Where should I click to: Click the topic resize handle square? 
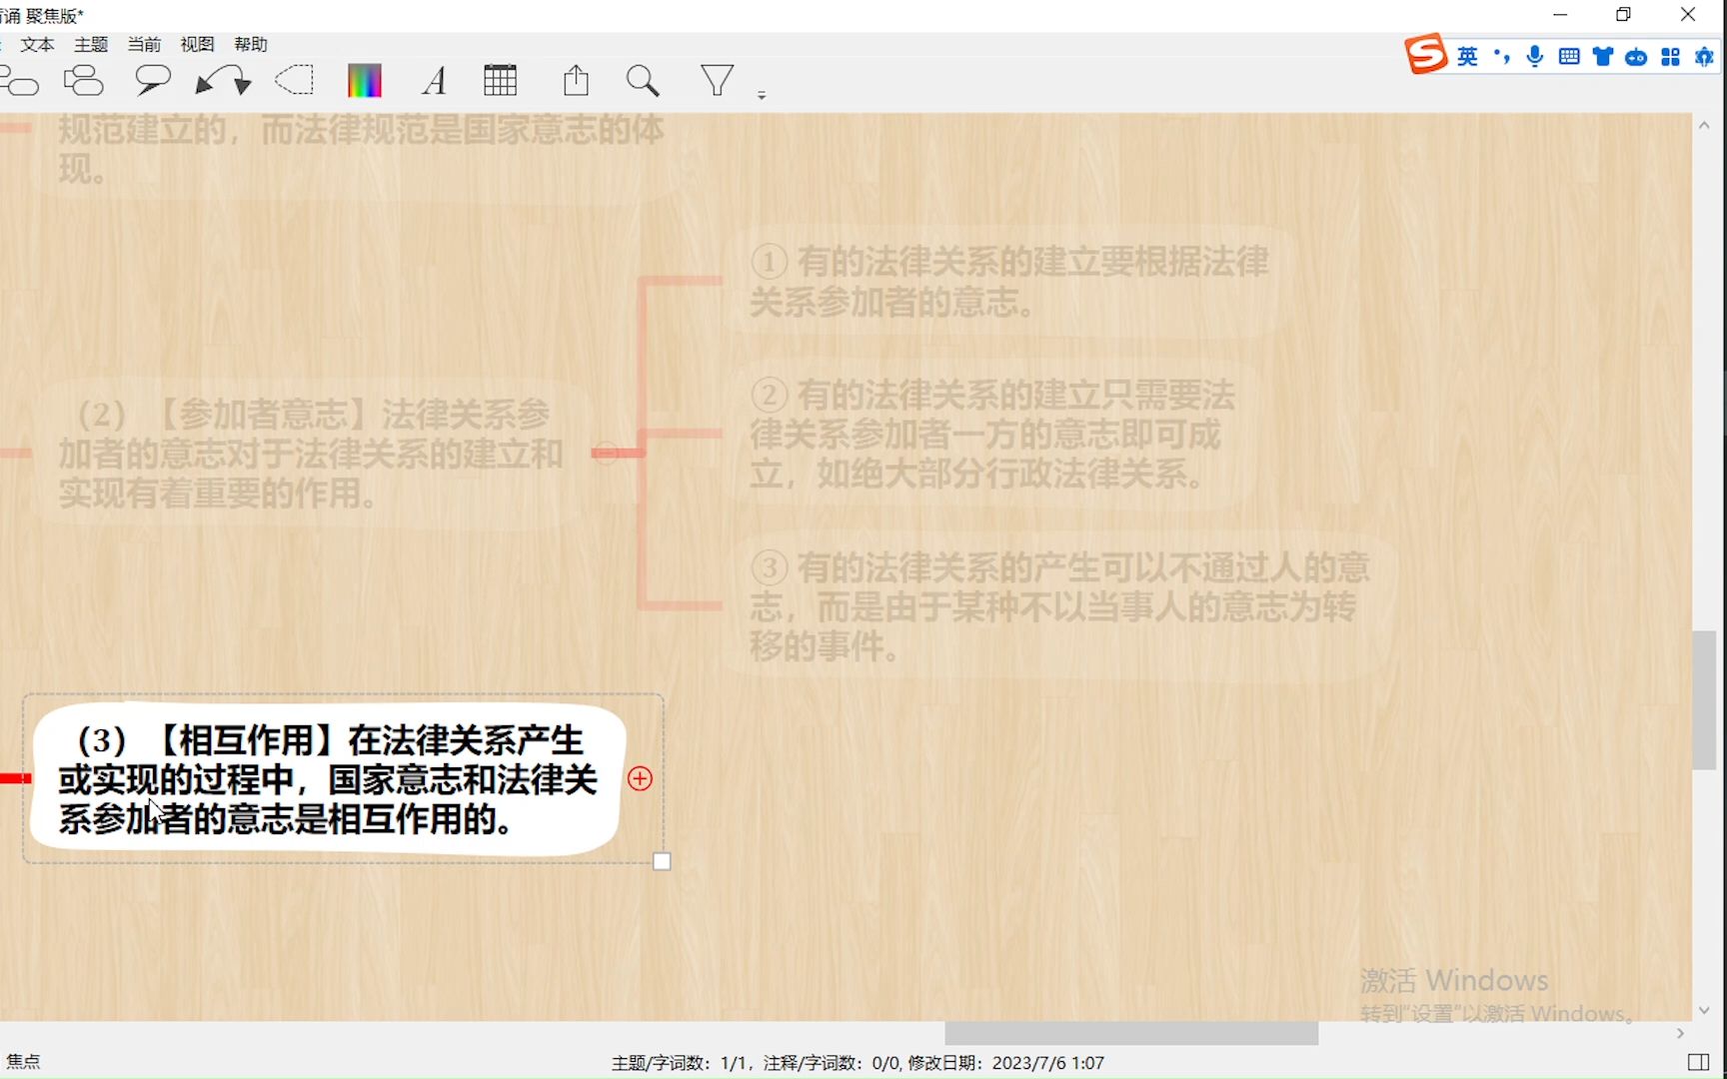pyautogui.click(x=662, y=861)
